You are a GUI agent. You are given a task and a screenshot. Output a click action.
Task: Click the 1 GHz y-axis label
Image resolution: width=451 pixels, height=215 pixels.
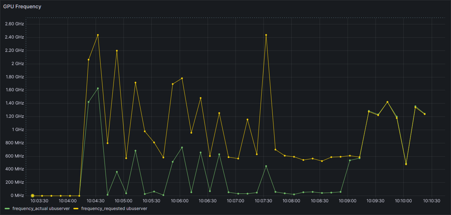18,129
